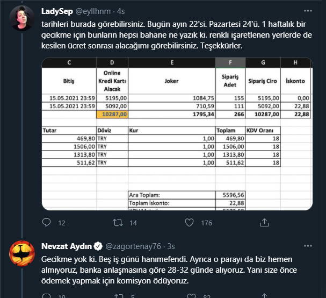This screenshot has height=298, width=326.
Task: Retweet LadySep's spreadsheet tweet
Action: [x=118, y=222]
